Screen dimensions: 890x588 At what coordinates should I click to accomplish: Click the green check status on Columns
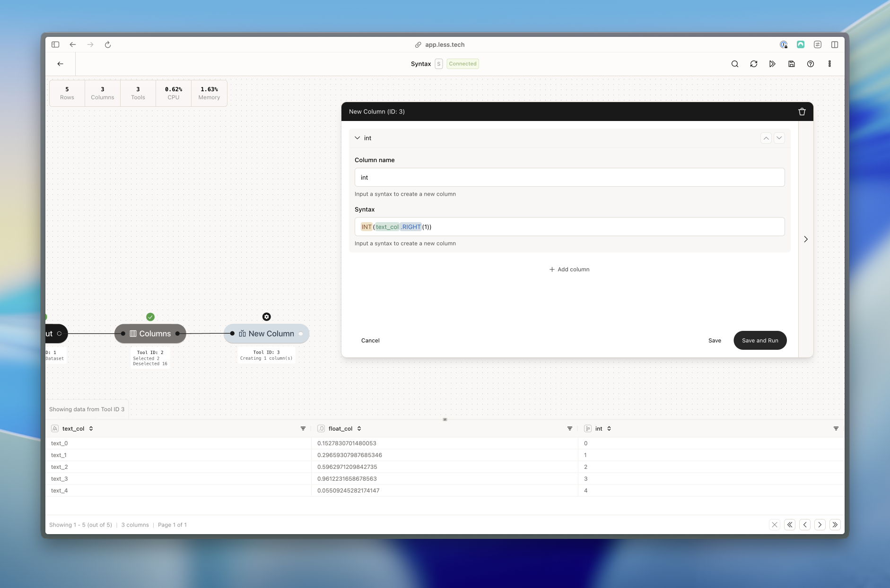[150, 317]
